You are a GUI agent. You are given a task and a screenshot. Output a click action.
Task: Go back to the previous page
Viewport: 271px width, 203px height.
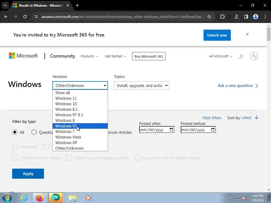pos(6,17)
